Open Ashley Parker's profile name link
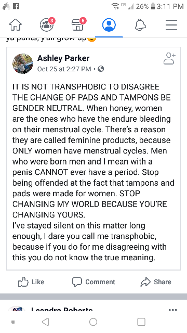The height and width of the screenshot is (333, 187). [x=63, y=58]
